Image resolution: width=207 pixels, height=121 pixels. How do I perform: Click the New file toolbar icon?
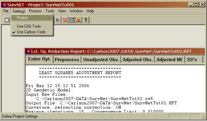click(7, 20)
